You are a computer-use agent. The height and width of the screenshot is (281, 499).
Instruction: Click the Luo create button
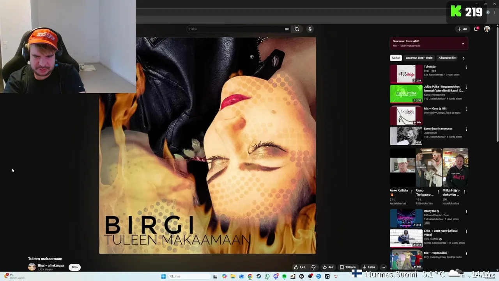pos(462,29)
